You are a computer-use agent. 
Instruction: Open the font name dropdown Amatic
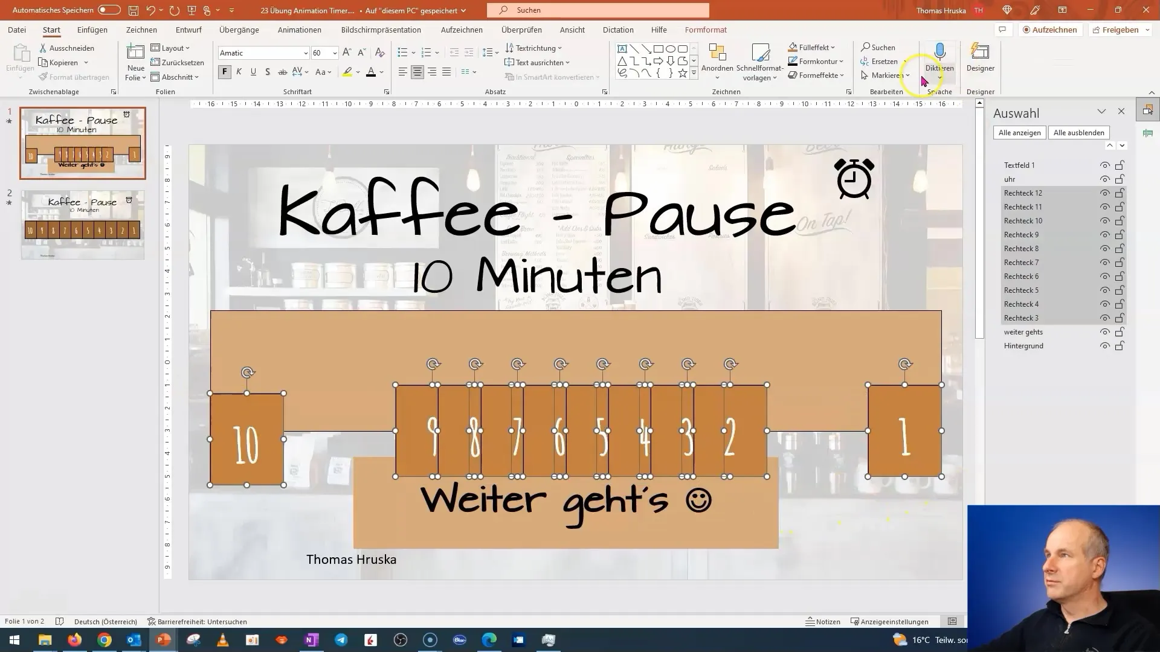(x=305, y=53)
